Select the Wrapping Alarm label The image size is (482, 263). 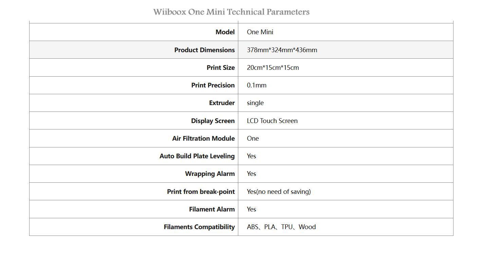tap(210, 174)
